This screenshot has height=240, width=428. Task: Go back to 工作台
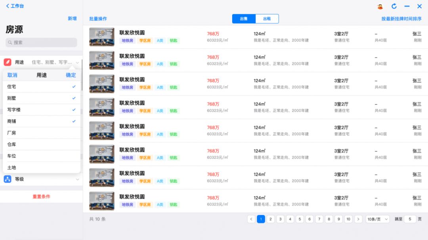[x=15, y=6]
